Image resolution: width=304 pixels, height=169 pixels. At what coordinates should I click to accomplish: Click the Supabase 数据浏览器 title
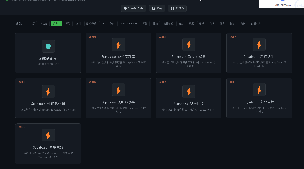point(189,57)
